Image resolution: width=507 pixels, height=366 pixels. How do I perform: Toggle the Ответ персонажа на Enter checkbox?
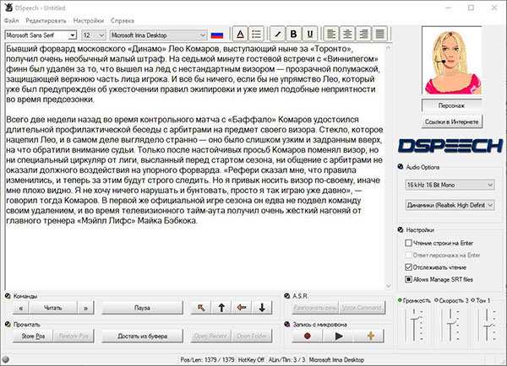pos(409,255)
